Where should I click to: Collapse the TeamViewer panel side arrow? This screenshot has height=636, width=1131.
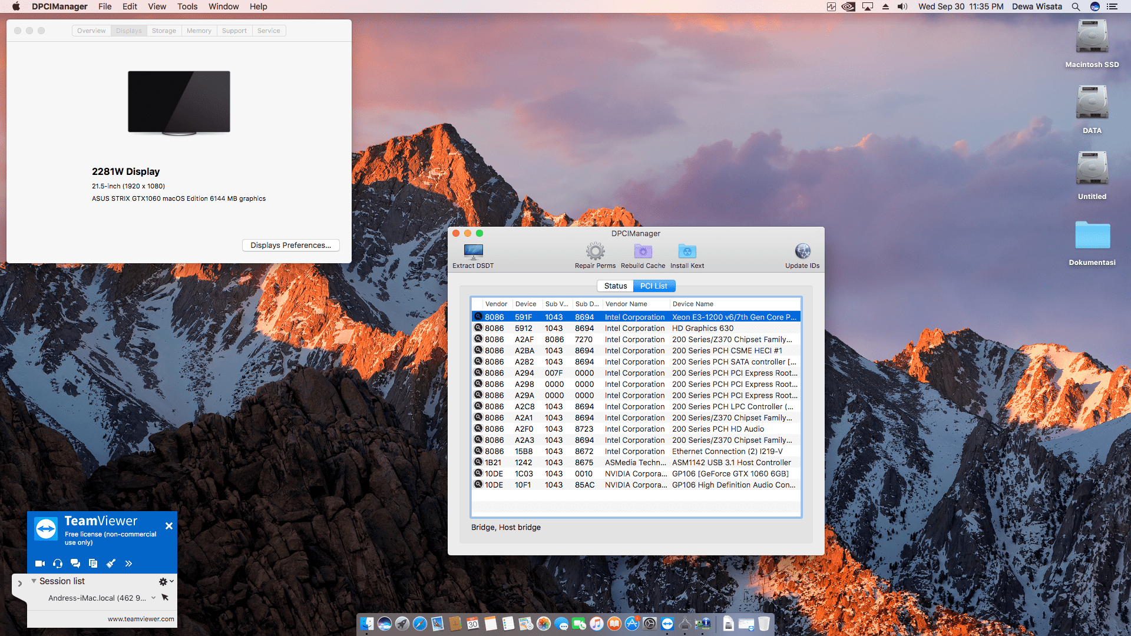coord(19,584)
